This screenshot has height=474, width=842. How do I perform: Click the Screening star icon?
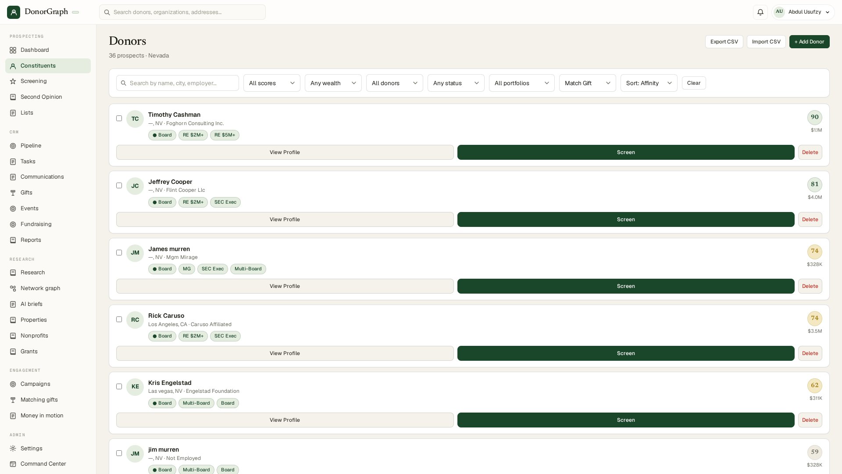click(13, 81)
